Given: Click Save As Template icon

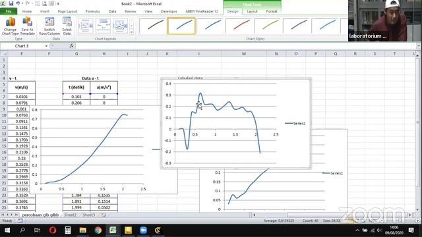Looking at the screenshot, I should tap(28, 26).
